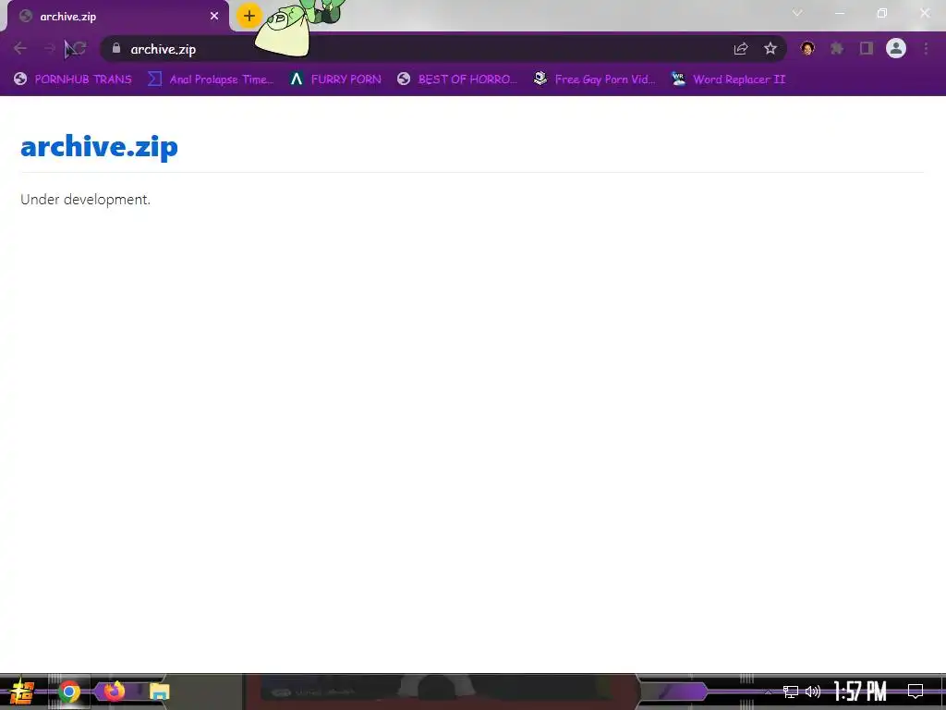The image size is (946, 710).
Task: Open the Start menu from taskbar
Action: point(22,692)
